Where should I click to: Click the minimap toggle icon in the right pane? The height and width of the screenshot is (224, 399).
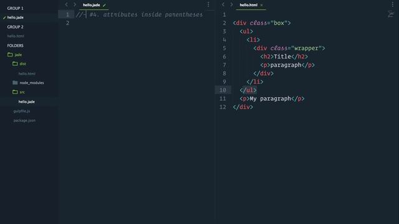[391, 14]
